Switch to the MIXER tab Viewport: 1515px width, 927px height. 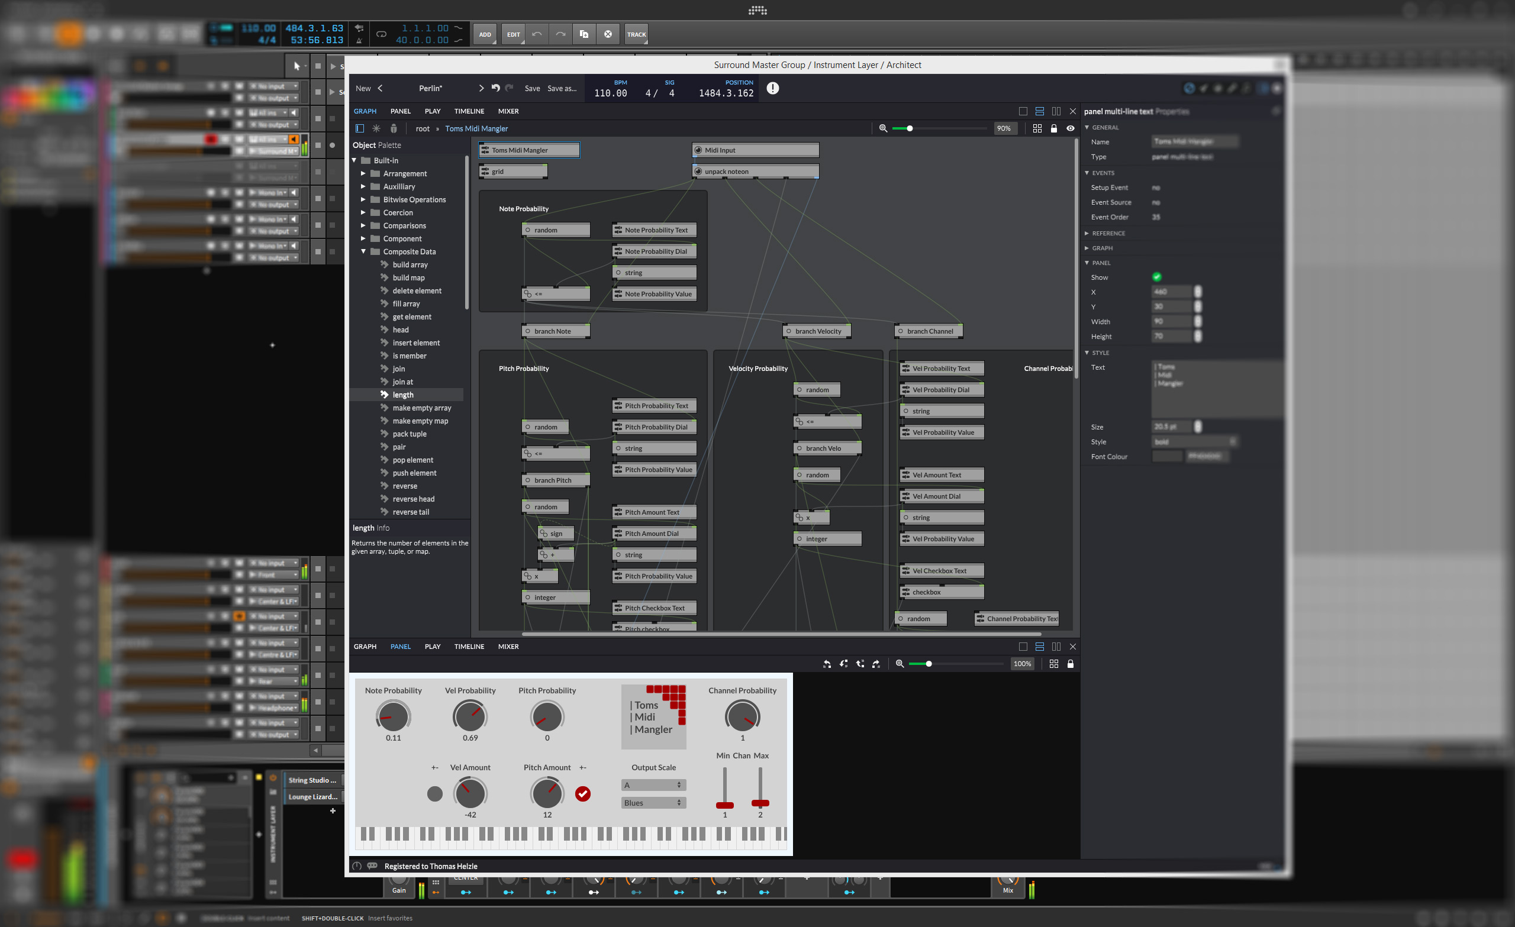(508, 111)
